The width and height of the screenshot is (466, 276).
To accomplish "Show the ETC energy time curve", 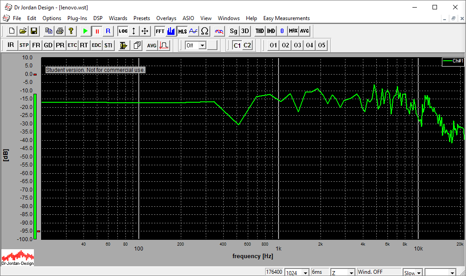I will click(x=72, y=45).
